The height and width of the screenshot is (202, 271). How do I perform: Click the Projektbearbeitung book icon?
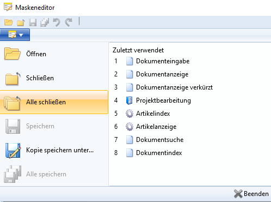tap(129, 100)
